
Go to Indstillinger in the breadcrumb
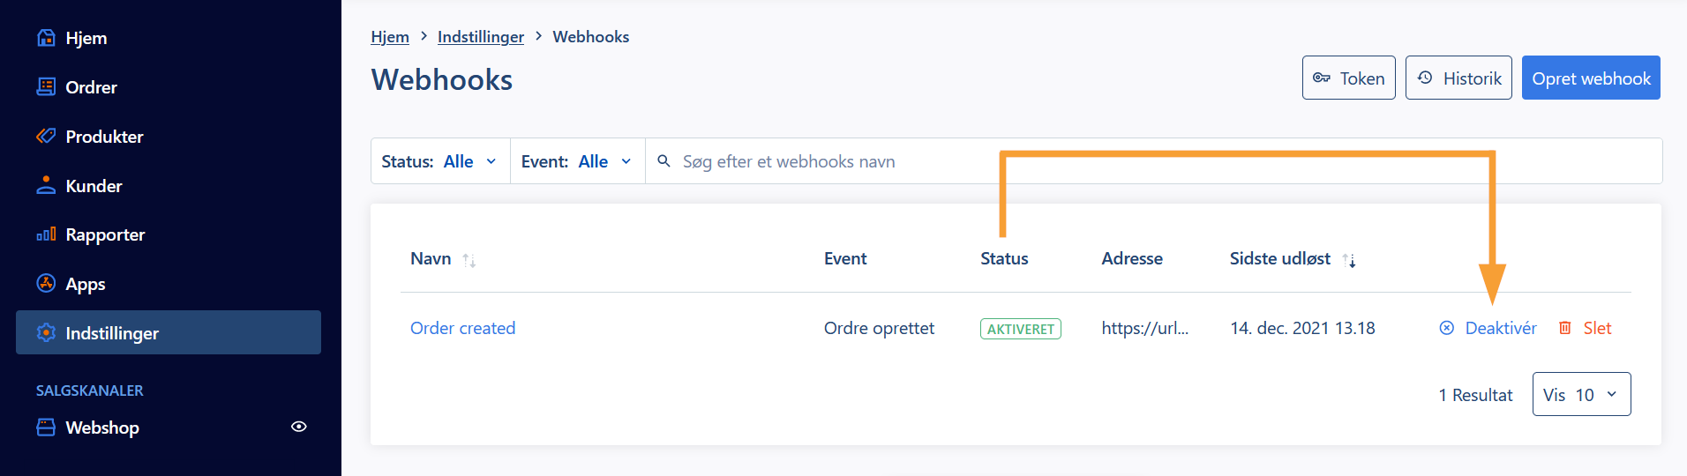coord(481,37)
